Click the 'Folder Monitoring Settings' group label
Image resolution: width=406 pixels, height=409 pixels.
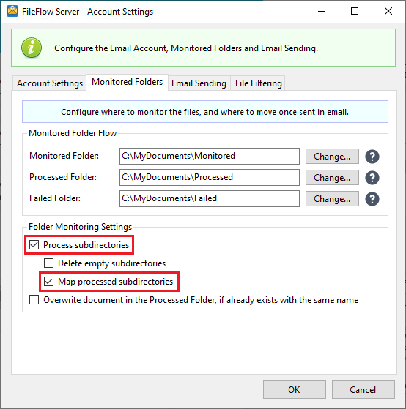(x=80, y=227)
